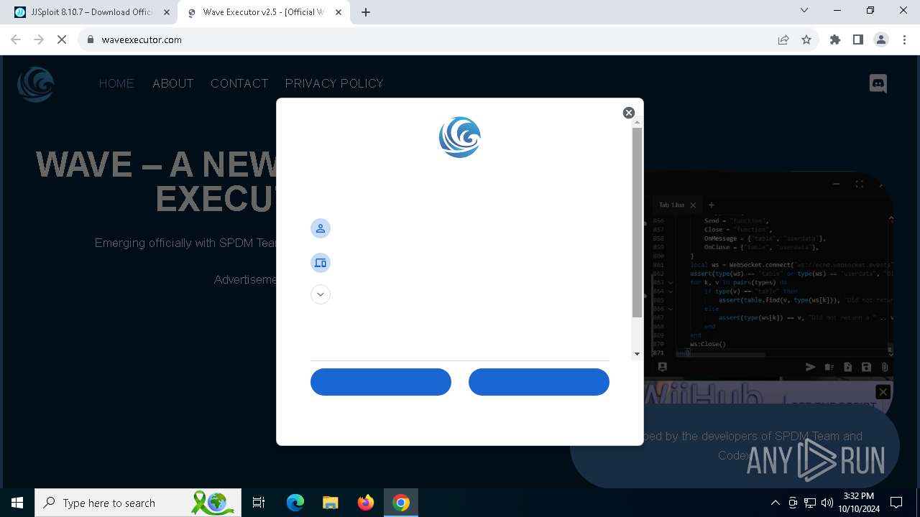Close the consent popup dialog

tap(629, 113)
